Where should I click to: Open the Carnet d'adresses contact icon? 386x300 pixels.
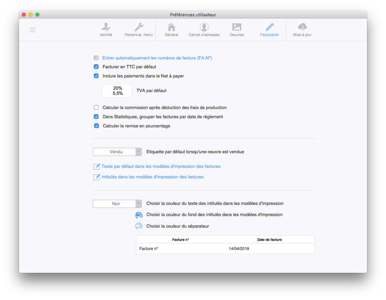(204, 28)
